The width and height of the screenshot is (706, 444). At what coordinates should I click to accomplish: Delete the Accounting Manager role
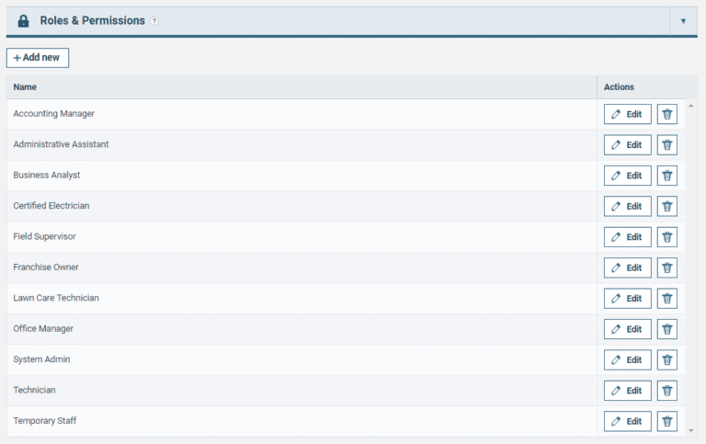pos(667,114)
